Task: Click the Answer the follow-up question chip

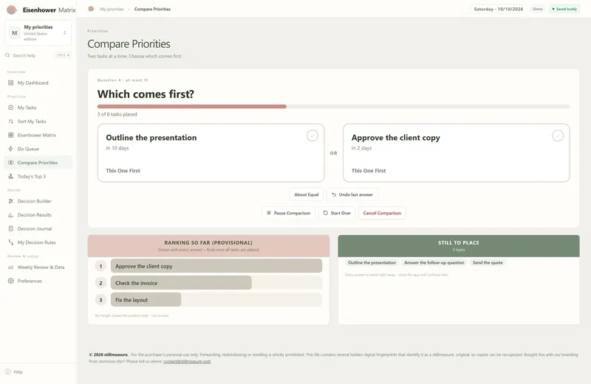Action: coord(434,262)
